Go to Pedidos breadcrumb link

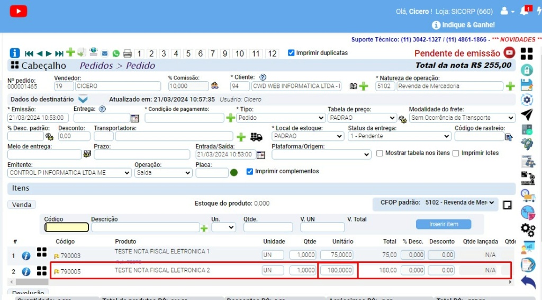96,65
